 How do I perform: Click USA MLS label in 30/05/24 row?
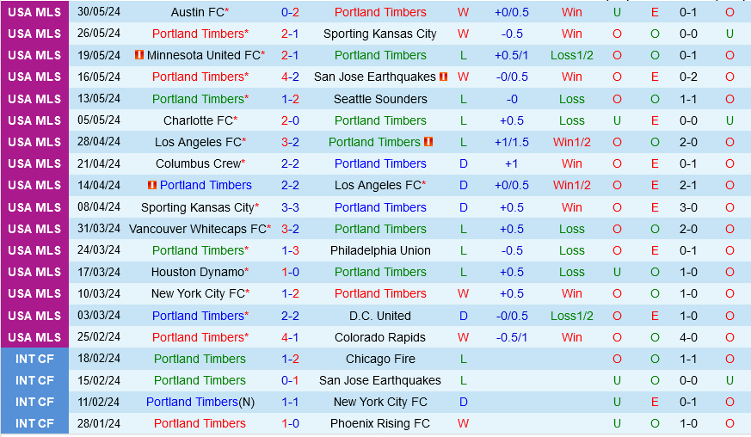pos(34,12)
